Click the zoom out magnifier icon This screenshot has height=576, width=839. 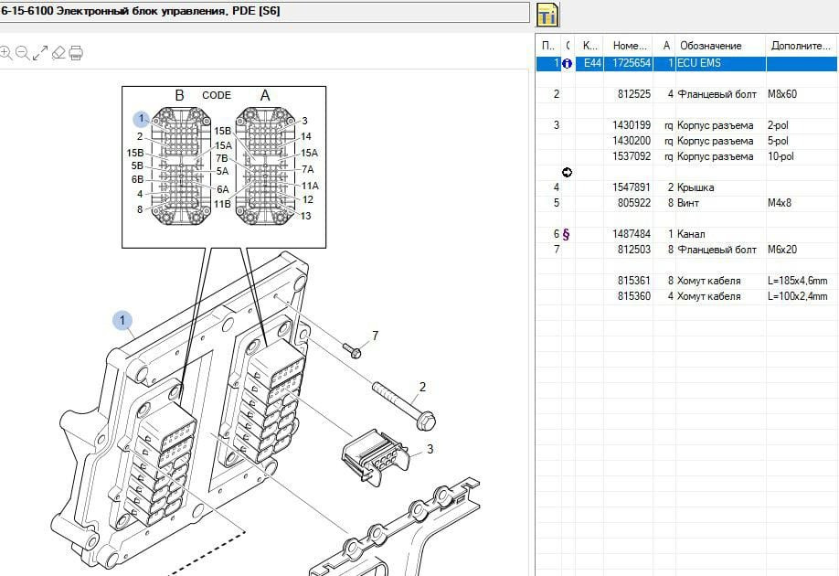[x=22, y=53]
